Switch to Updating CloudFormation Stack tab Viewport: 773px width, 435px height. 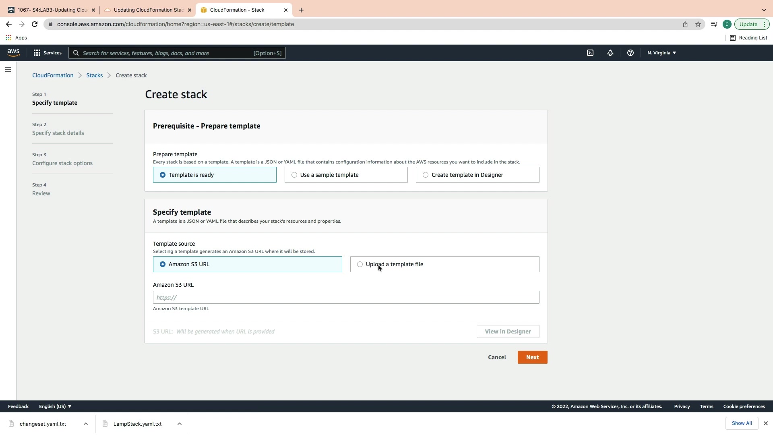tap(148, 10)
